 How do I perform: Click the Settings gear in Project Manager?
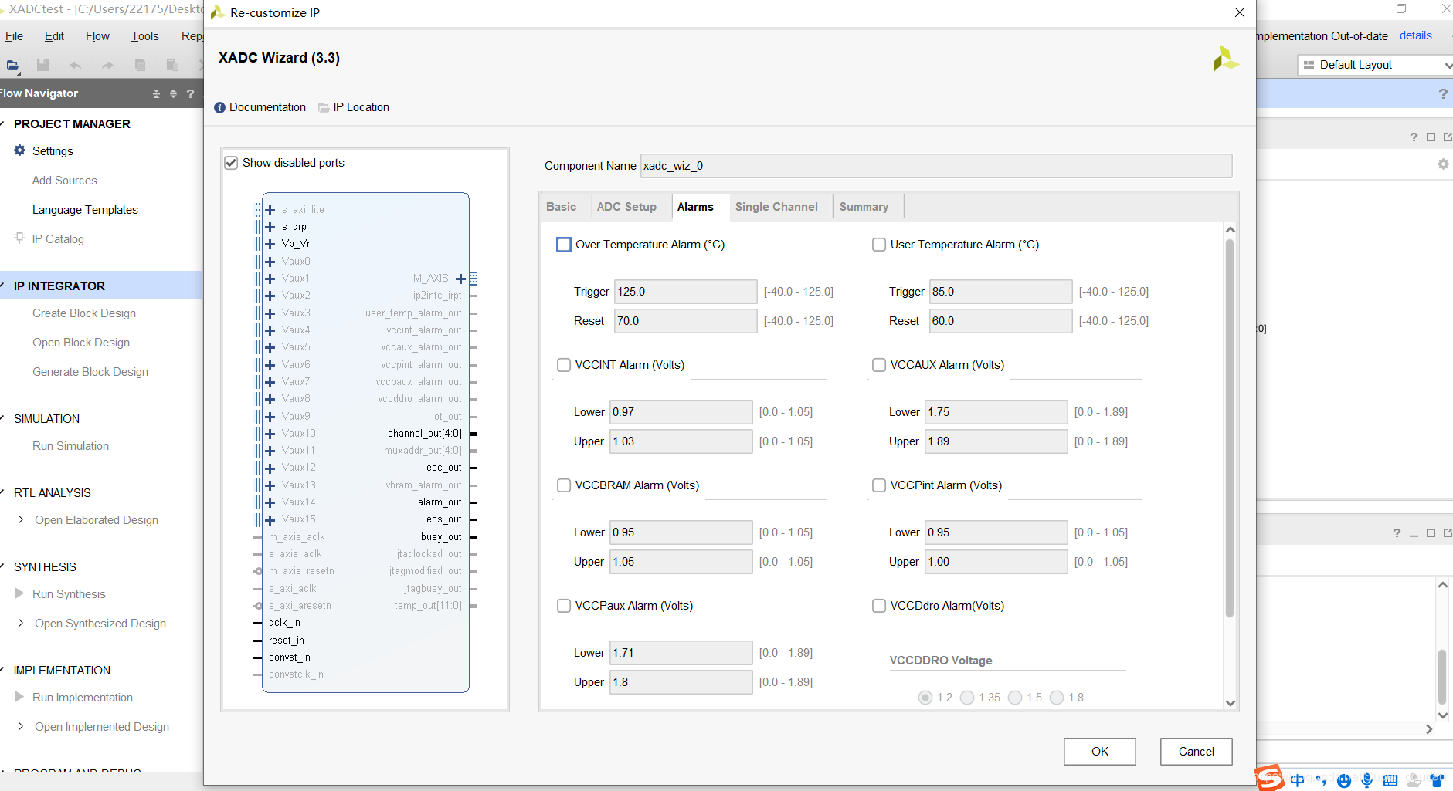point(20,150)
